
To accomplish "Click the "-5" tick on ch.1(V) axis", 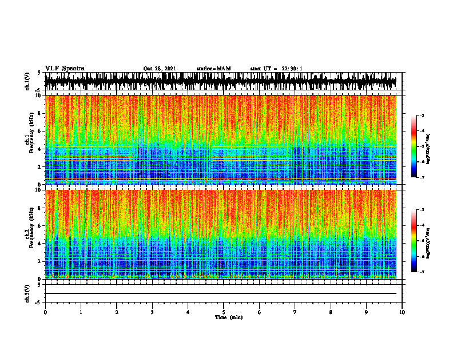I will tap(38, 90).
